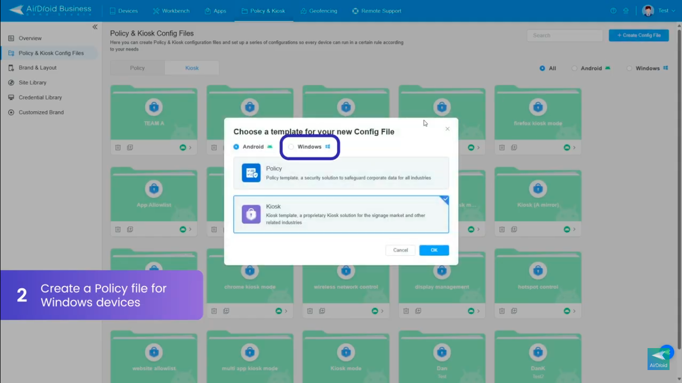This screenshot has width=682, height=383.
Task: Go to Apps in top navigation
Action: (x=215, y=10)
